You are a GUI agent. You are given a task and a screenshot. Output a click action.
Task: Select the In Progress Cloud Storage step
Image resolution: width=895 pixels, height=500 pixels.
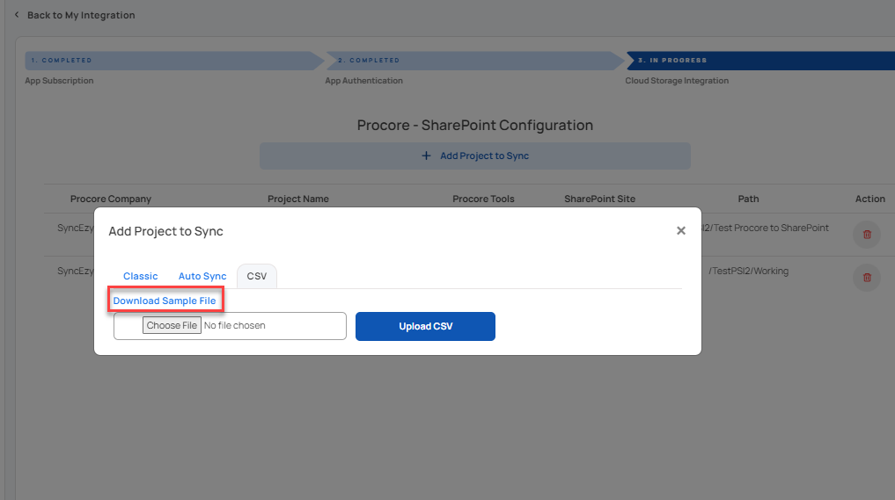click(760, 61)
